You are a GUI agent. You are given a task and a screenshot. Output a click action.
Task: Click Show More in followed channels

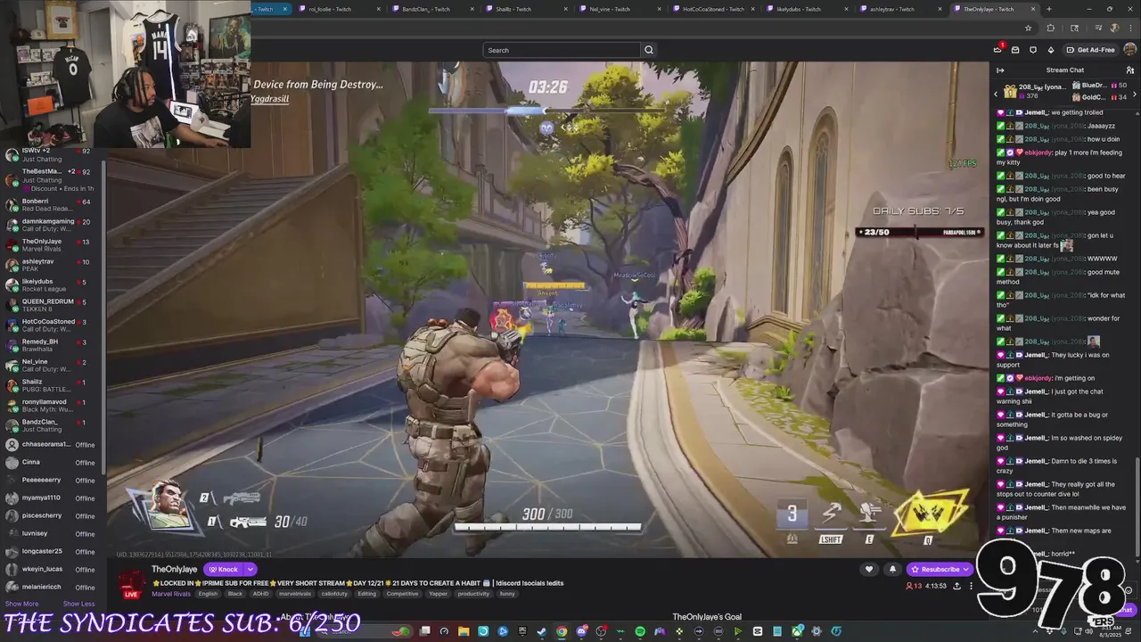[x=21, y=604]
